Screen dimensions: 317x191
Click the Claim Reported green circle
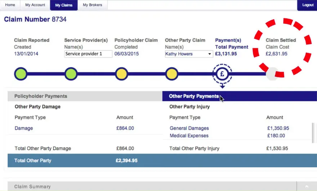[x=21, y=74]
